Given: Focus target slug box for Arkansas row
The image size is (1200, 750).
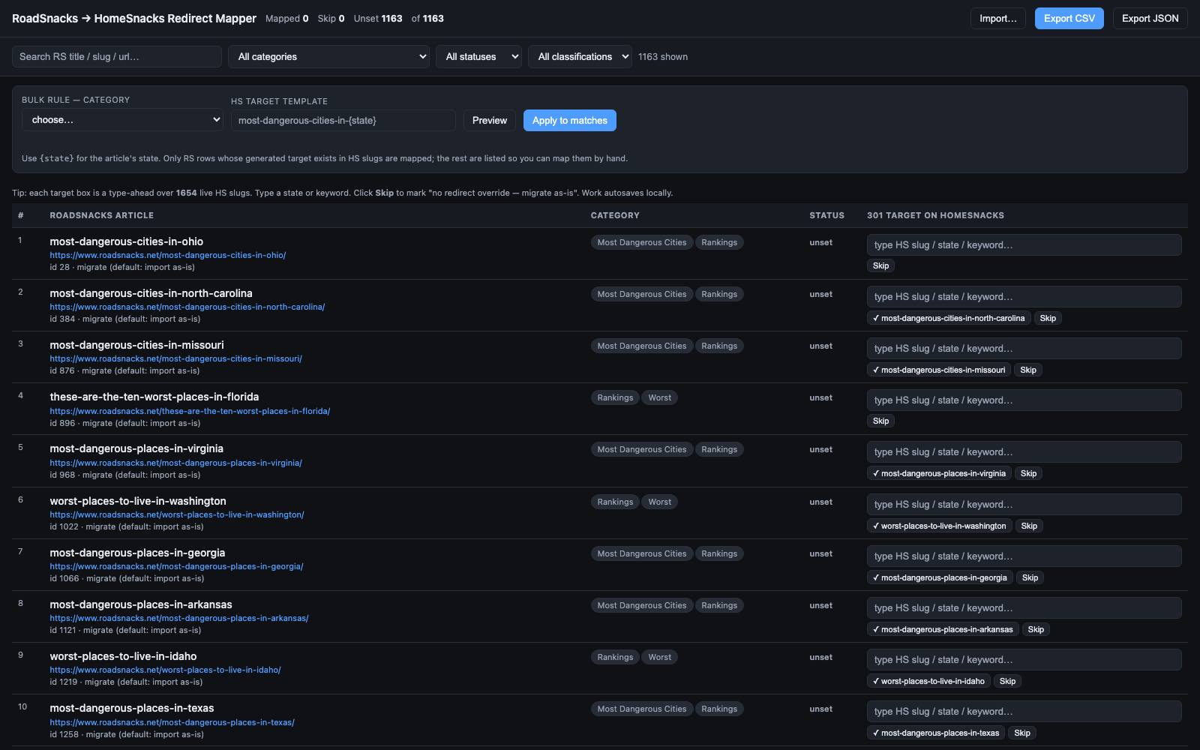Looking at the screenshot, I should coord(1024,608).
